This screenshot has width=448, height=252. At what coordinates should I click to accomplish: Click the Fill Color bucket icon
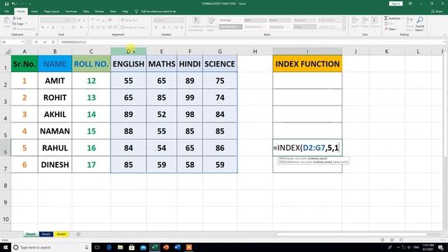click(x=73, y=27)
